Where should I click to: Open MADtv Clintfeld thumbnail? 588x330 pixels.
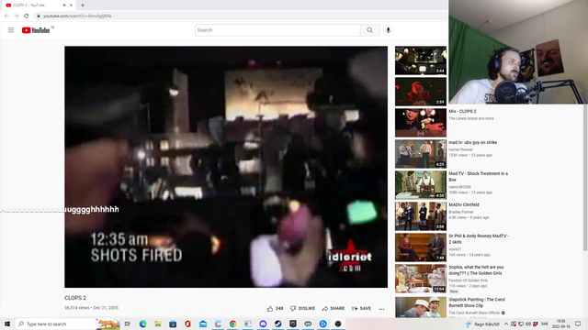coord(421,216)
